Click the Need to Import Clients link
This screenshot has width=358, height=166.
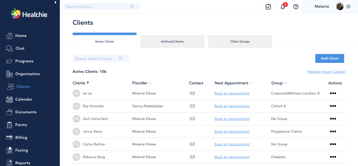[327, 72]
